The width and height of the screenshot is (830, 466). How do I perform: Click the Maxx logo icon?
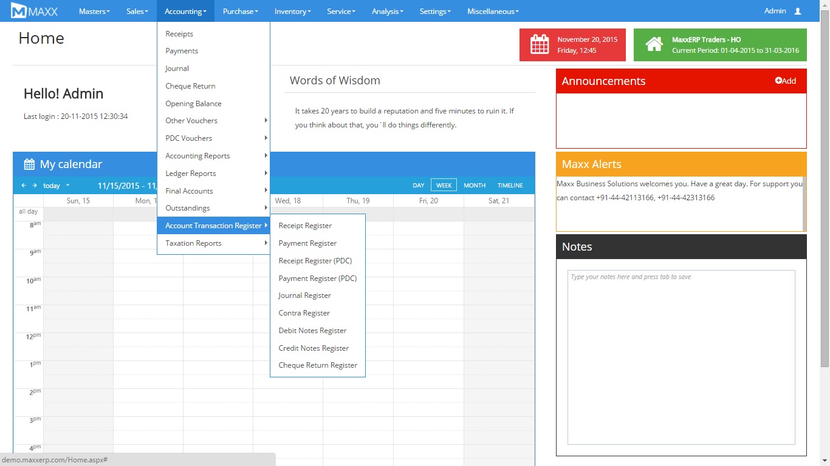[x=19, y=11]
